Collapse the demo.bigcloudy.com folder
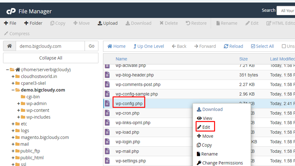Screen dimensions: 295x166 [x=13, y=90]
